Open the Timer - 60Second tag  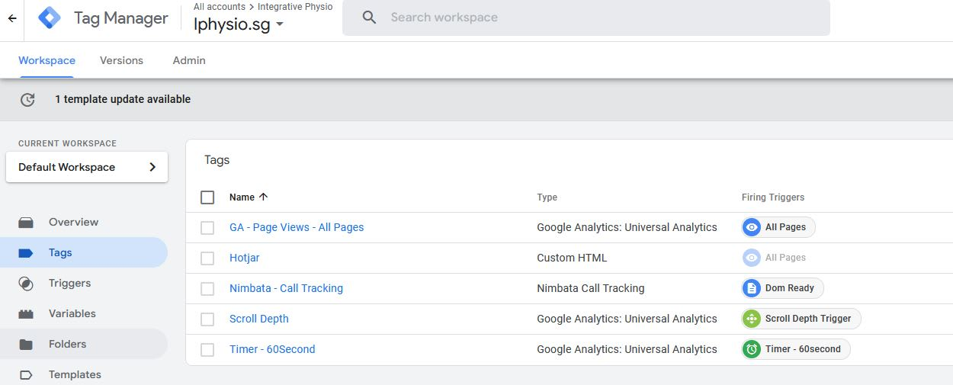coord(272,349)
